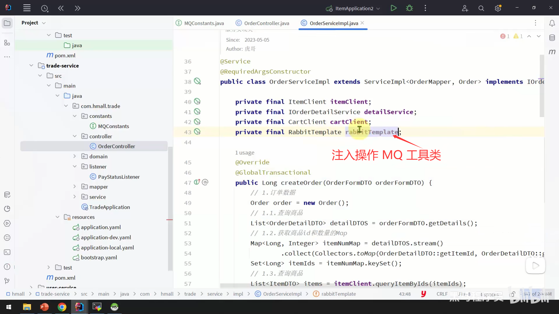The image size is (559, 314).
Task: Expand the domain package folder
Action: pos(75,156)
